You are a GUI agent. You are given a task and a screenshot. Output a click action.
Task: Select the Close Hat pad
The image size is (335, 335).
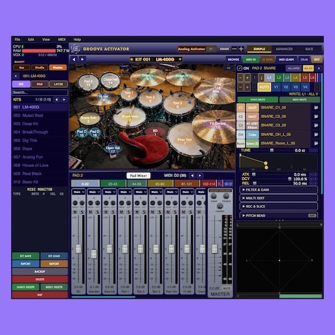(x=111, y=81)
